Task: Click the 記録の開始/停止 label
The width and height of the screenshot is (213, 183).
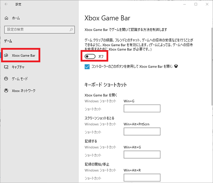Action: pos(97,164)
